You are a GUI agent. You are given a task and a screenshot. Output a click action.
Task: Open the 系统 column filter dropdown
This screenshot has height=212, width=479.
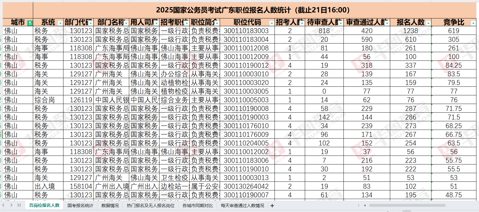click(x=60, y=23)
